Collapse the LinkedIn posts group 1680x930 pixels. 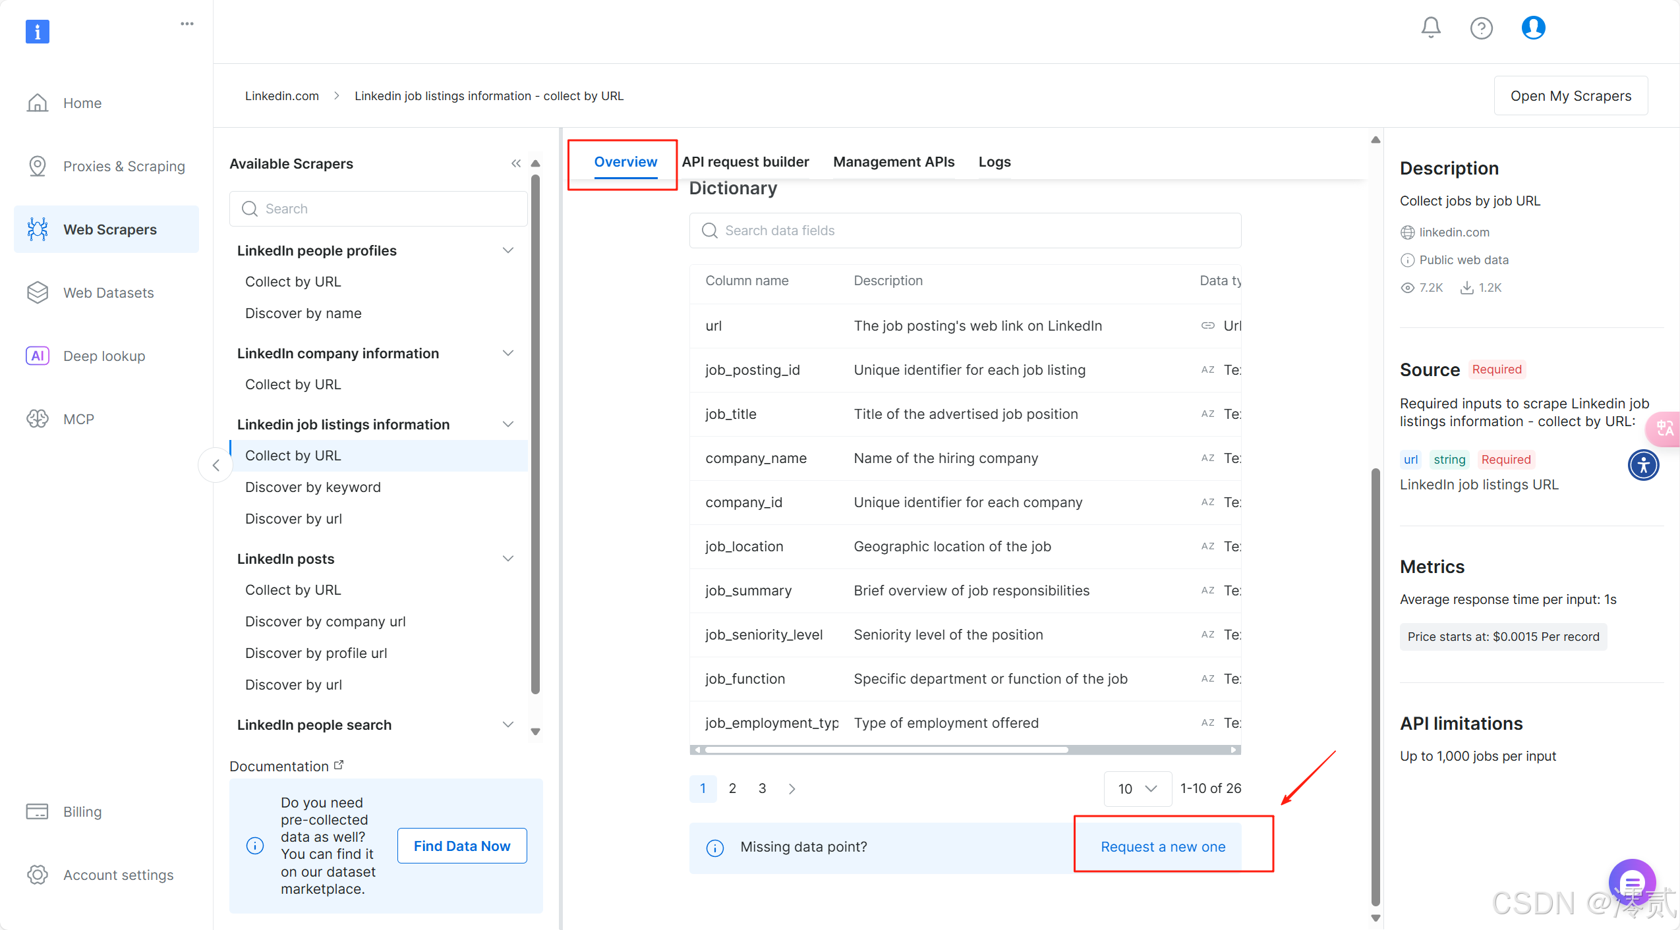(x=508, y=559)
